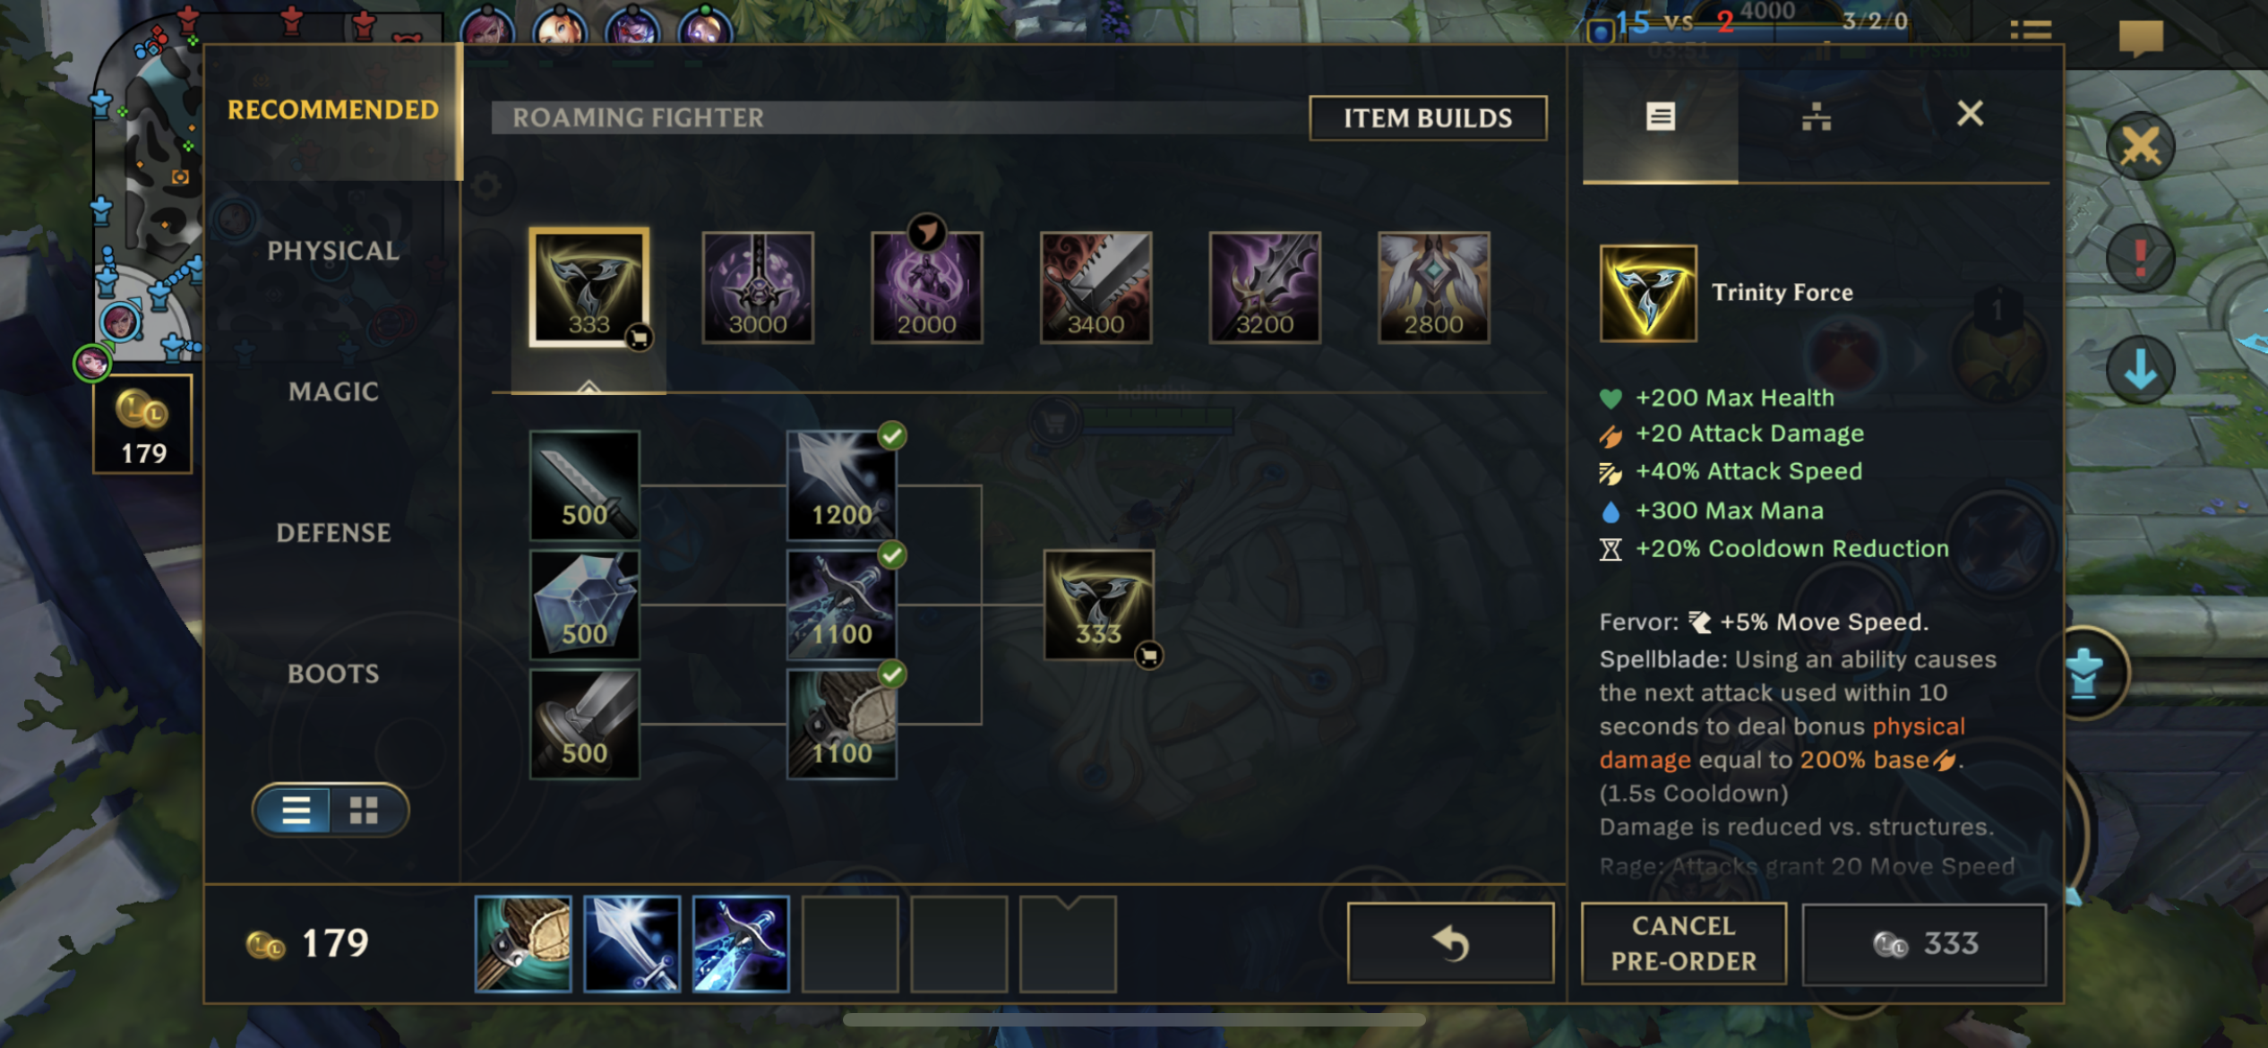Select the Trinity Force item in recommended row
Screen dimensions: 2268x1048
(x=588, y=287)
